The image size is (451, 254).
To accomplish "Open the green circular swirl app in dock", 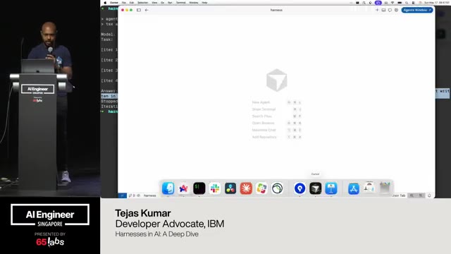I will [x=277, y=188].
